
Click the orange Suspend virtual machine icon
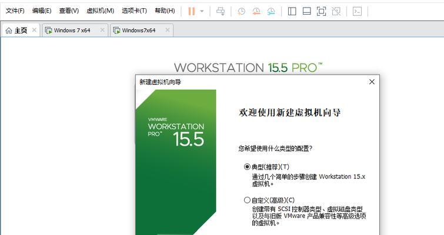(192, 11)
